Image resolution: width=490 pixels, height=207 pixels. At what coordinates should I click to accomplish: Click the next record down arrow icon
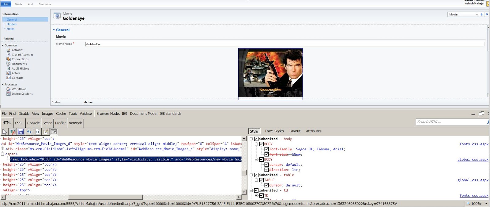point(487,14)
